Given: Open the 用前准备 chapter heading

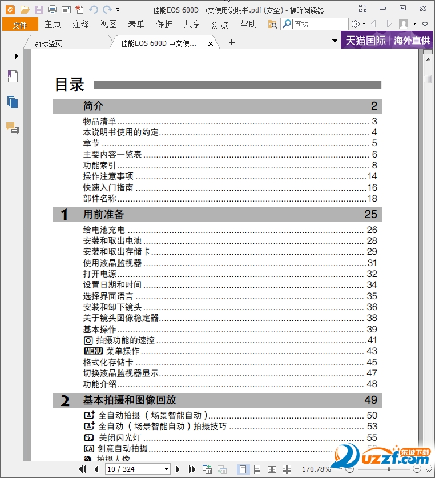Looking at the screenshot, I should (217, 214).
